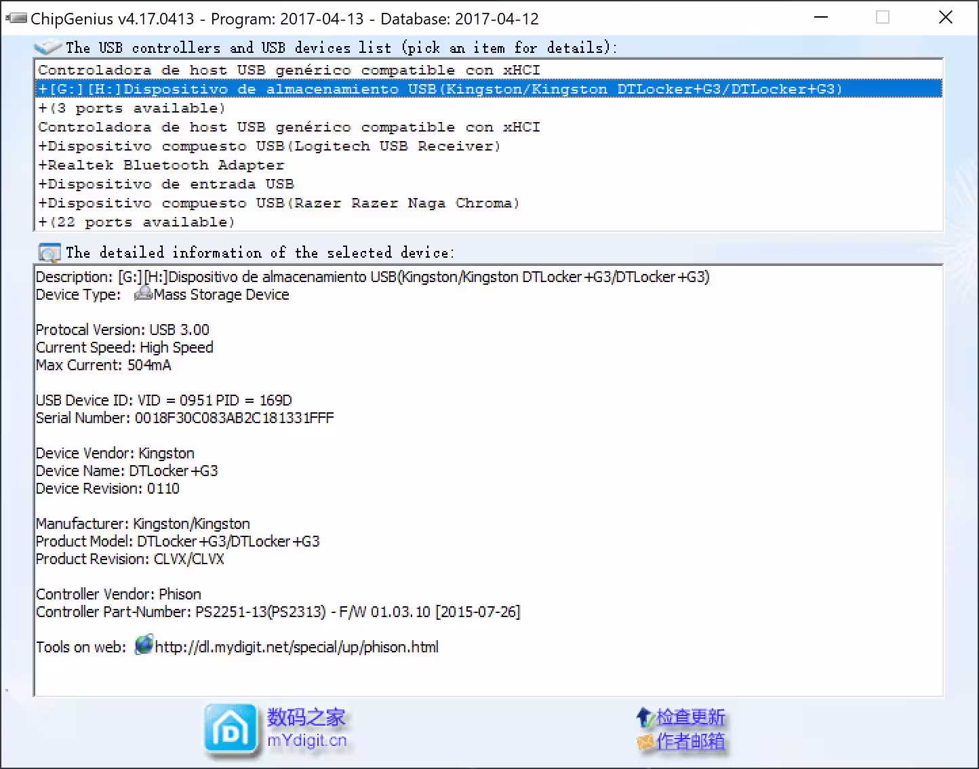Open the 作者邮箱 author email link
Image resolution: width=979 pixels, height=769 pixels.
click(690, 742)
